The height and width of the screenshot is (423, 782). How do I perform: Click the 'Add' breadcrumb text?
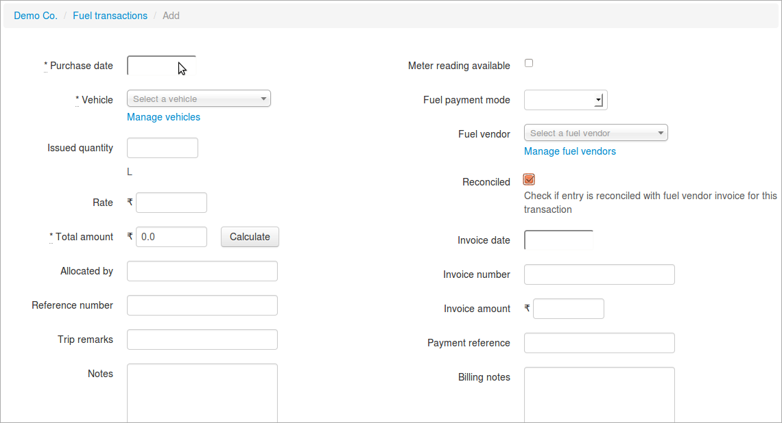171,16
